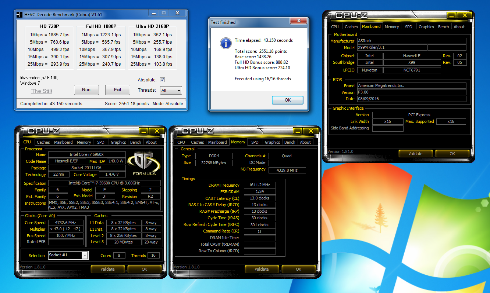Click the DRAM Frequency value 1611.2 MHz

tap(260, 185)
